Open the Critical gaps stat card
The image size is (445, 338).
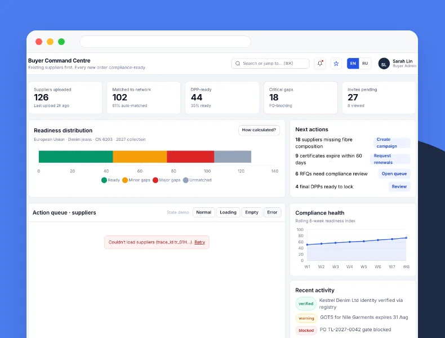pos(301,97)
